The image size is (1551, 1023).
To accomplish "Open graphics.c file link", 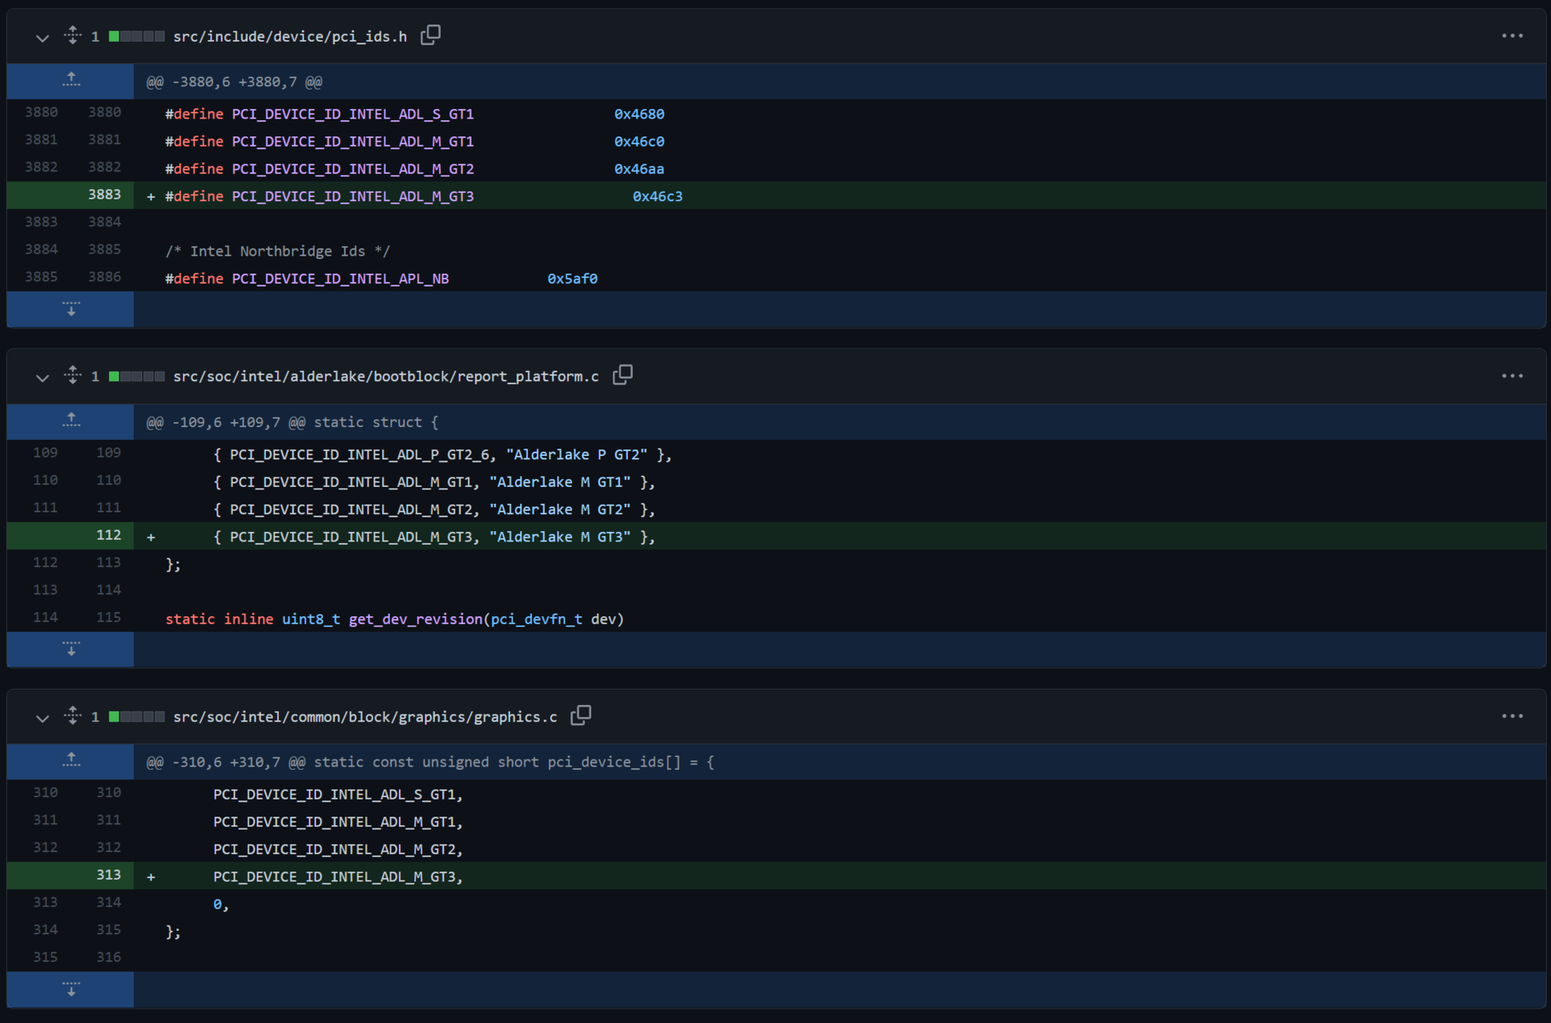I will 365,717.
